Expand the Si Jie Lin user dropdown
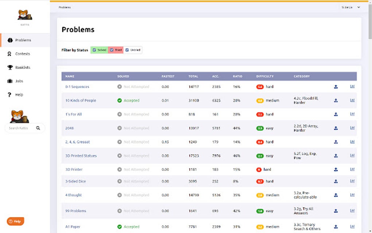The width and height of the screenshot is (372, 233). [350, 7]
